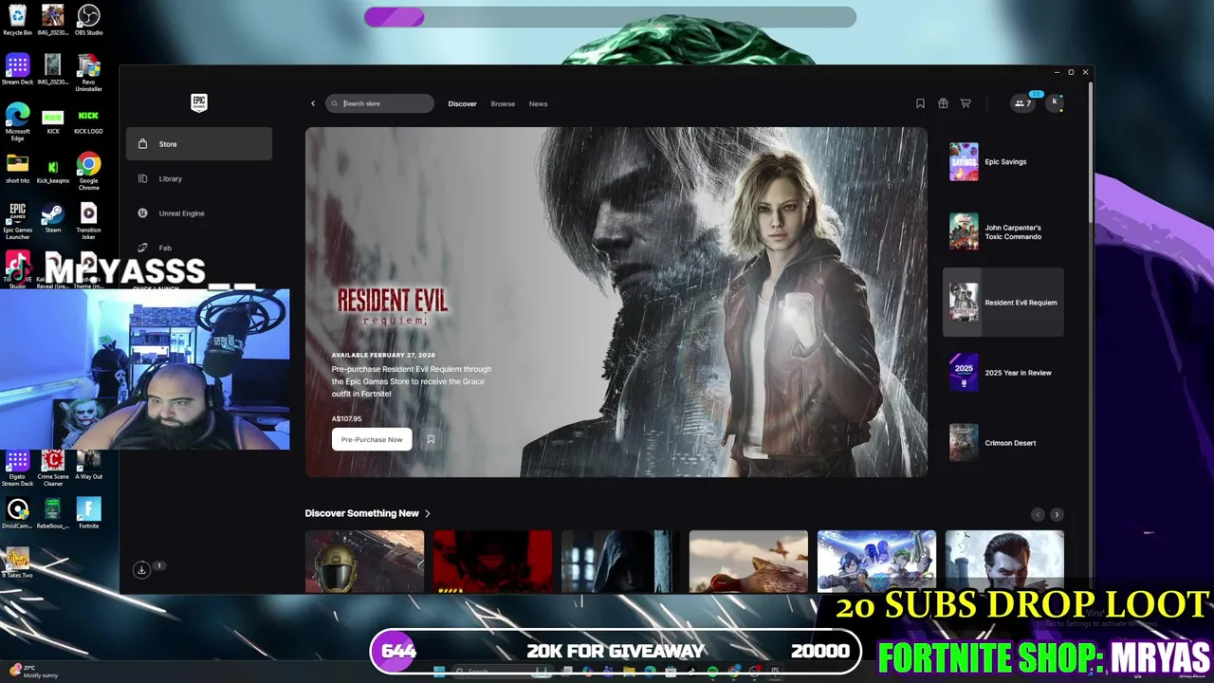Open the helmet game thumbnail

tap(364, 562)
